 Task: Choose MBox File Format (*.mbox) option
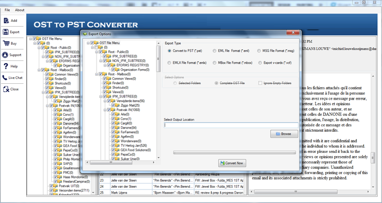(x=214, y=63)
